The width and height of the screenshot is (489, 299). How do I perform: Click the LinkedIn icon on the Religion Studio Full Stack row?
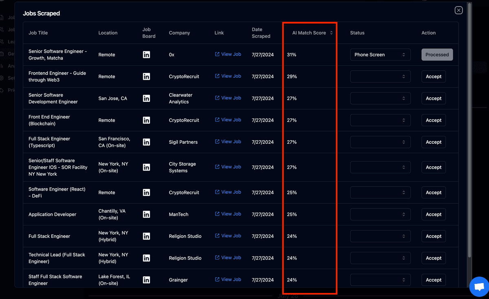pyautogui.click(x=146, y=236)
